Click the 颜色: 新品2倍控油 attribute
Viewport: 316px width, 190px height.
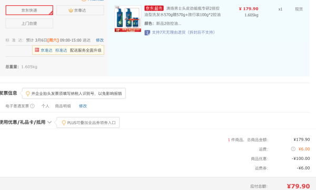(163, 24)
